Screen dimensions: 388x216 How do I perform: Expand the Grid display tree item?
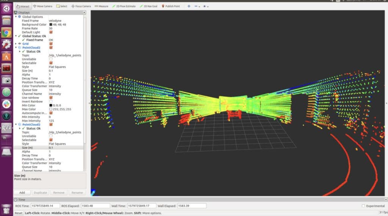[16, 44]
